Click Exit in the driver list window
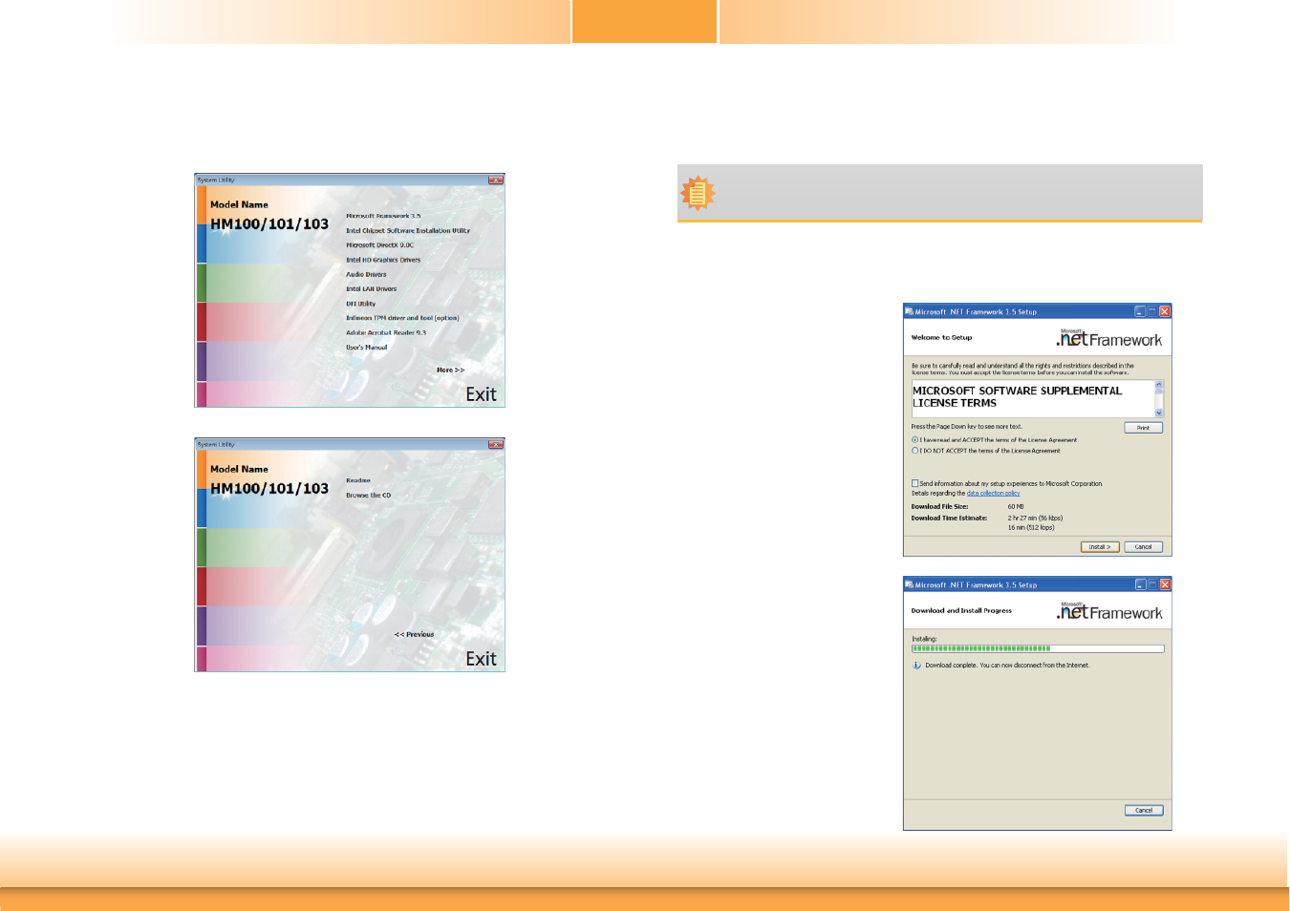1290x911 pixels. [x=481, y=394]
